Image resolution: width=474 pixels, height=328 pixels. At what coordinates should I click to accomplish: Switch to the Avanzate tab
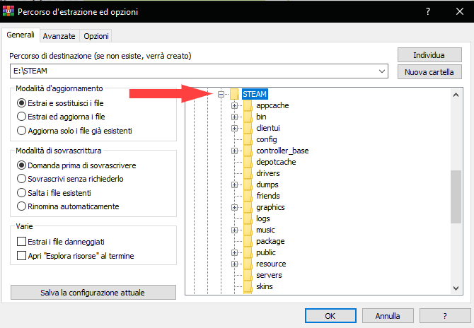[x=59, y=36]
